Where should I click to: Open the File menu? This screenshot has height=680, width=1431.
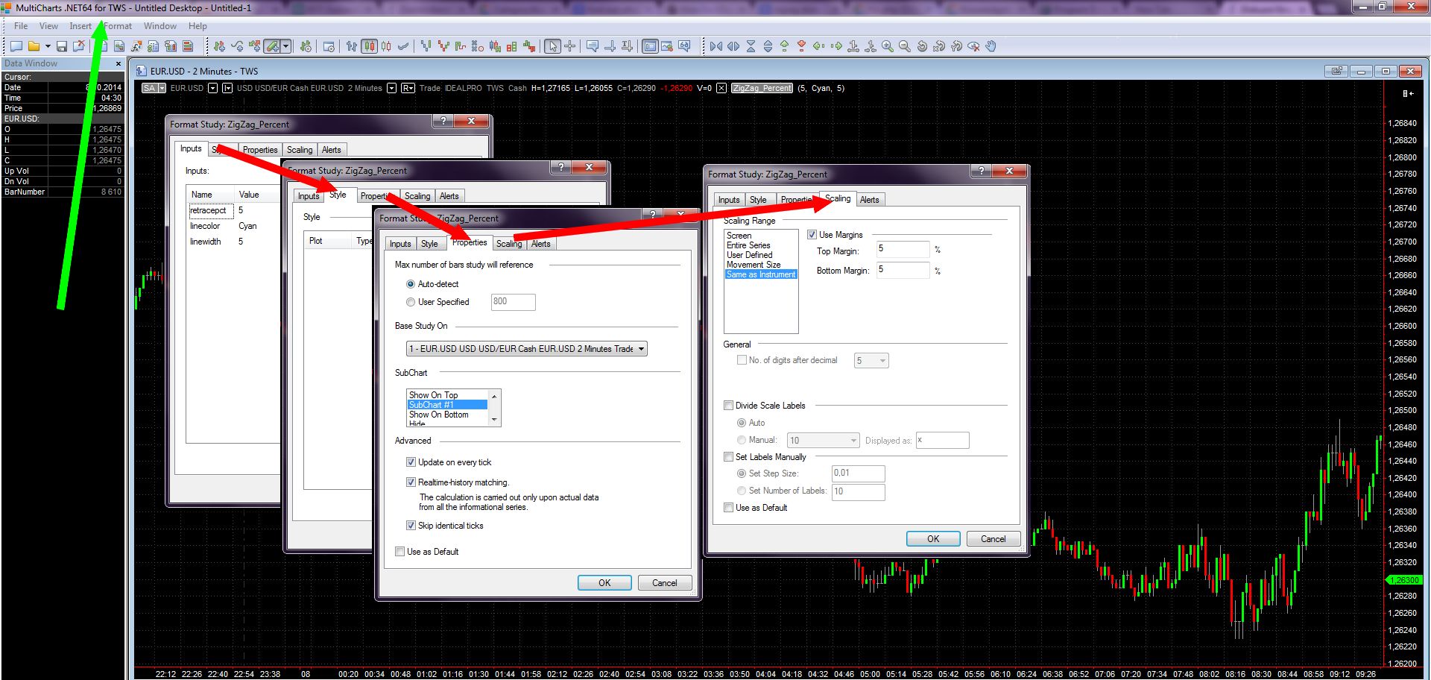[21, 26]
